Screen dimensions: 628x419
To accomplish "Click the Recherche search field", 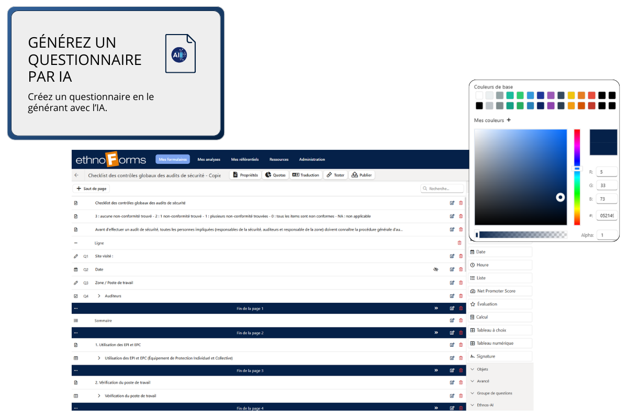I will (x=441, y=188).
